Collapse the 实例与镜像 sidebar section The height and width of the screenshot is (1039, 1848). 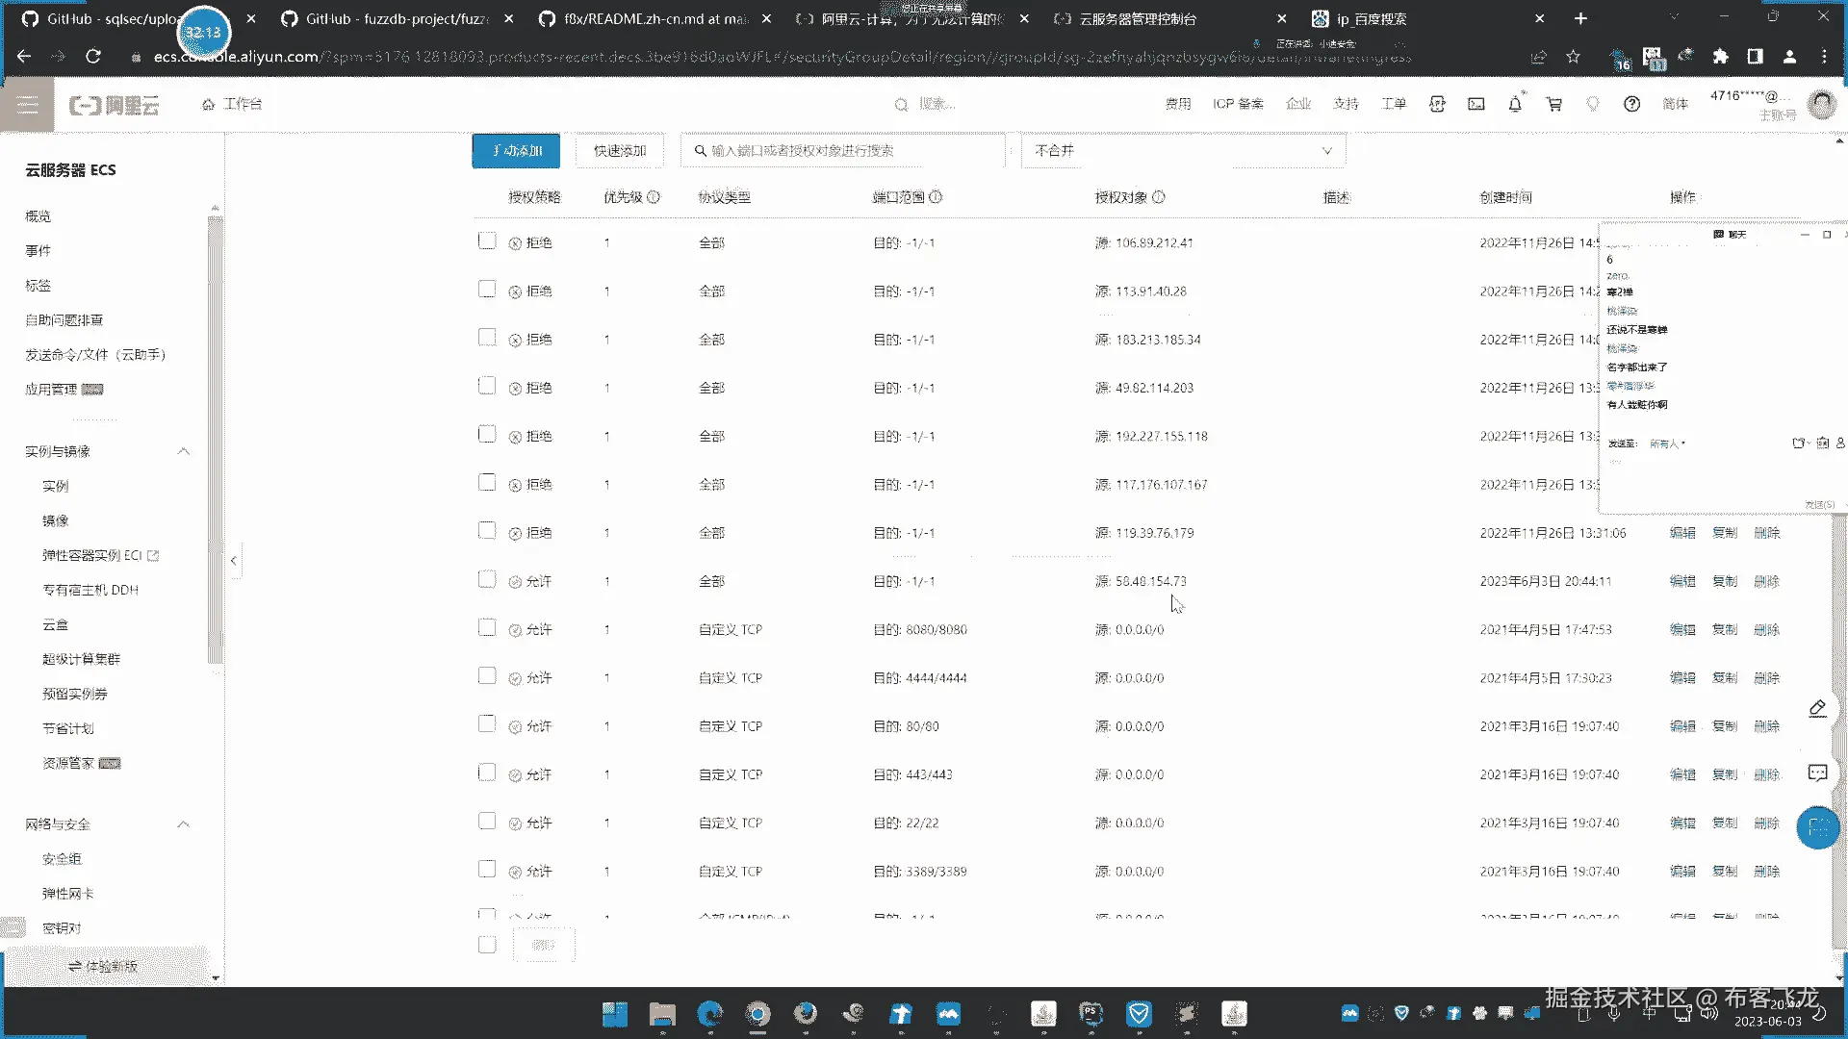[183, 451]
